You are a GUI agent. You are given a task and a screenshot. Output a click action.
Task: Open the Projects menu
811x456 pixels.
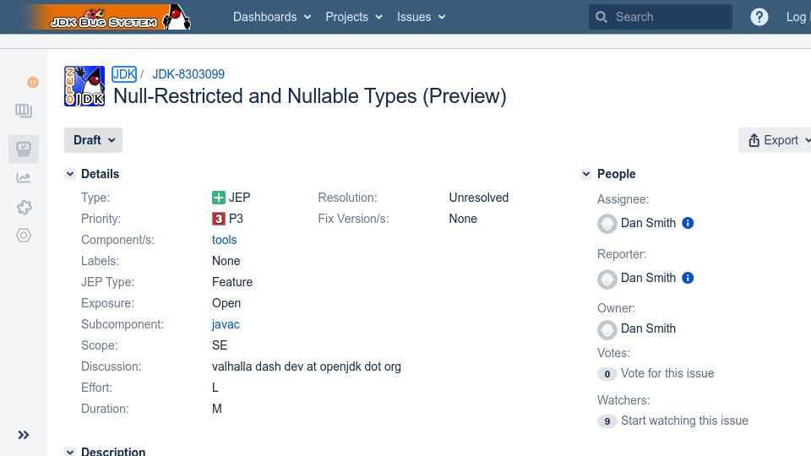click(354, 17)
